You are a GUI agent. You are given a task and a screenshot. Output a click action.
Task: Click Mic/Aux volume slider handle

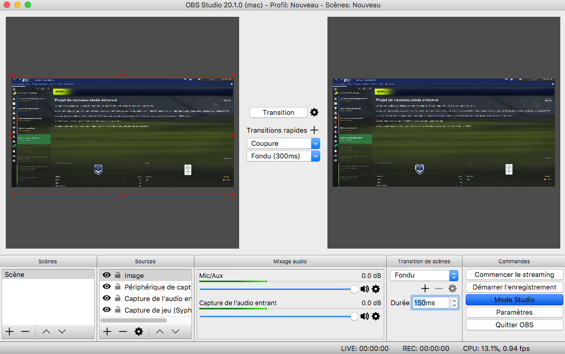tap(354, 289)
